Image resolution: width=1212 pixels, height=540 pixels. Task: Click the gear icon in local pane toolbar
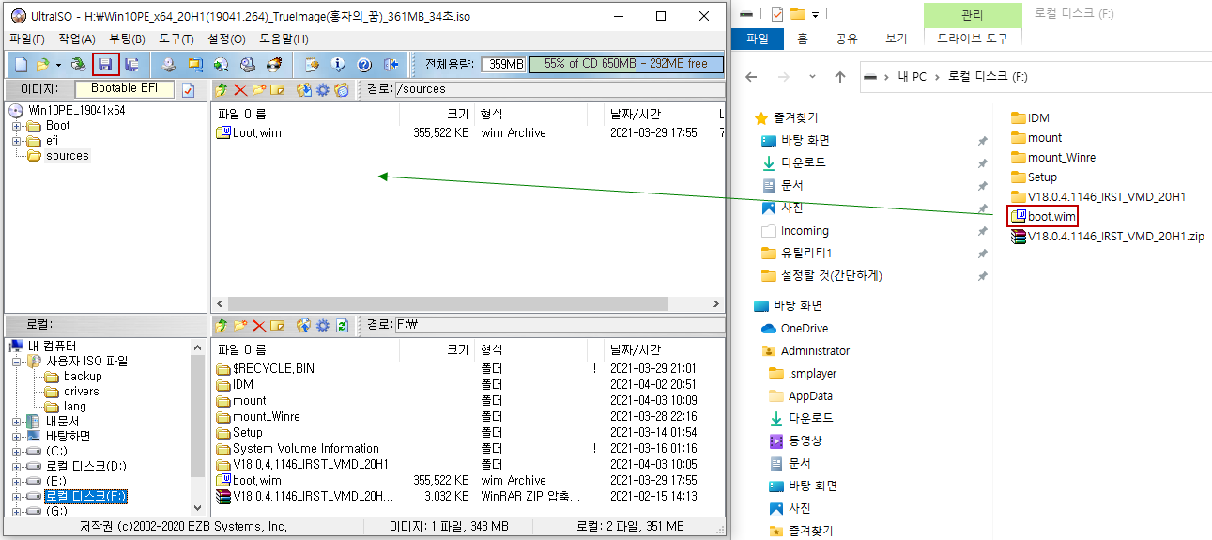click(x=323, y=325)
